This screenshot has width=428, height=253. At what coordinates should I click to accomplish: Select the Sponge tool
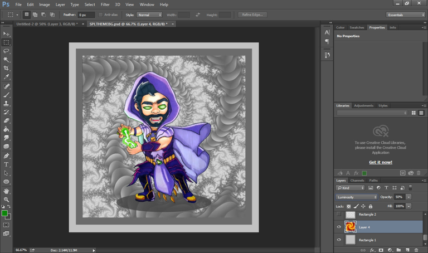[x=6, y=147]
